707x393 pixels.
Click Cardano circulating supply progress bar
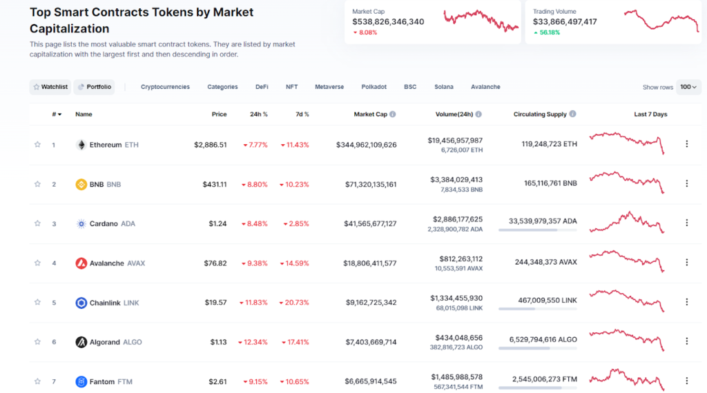pos(537,230)
